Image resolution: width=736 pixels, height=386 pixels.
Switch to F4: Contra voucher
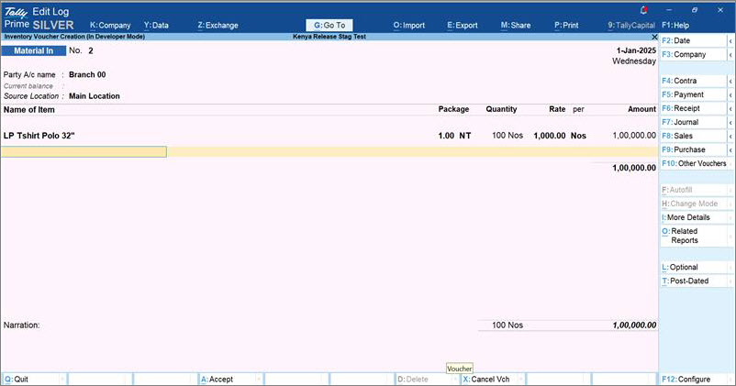point(694,81)
